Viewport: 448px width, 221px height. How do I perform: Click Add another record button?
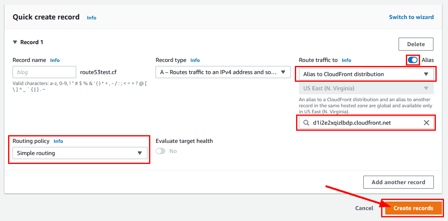tap(398, 182)
